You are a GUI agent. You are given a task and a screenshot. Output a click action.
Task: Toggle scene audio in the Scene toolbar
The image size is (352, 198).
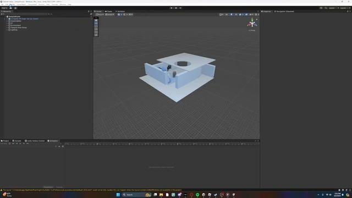pos(236,14)
